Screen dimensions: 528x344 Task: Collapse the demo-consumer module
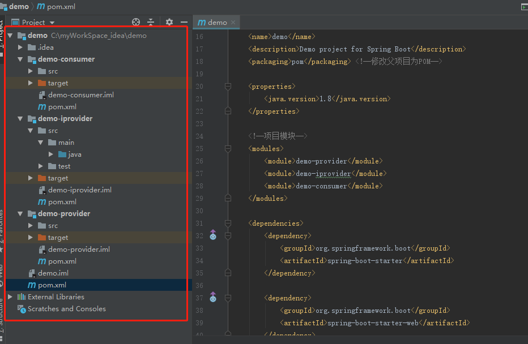(20, 59)
